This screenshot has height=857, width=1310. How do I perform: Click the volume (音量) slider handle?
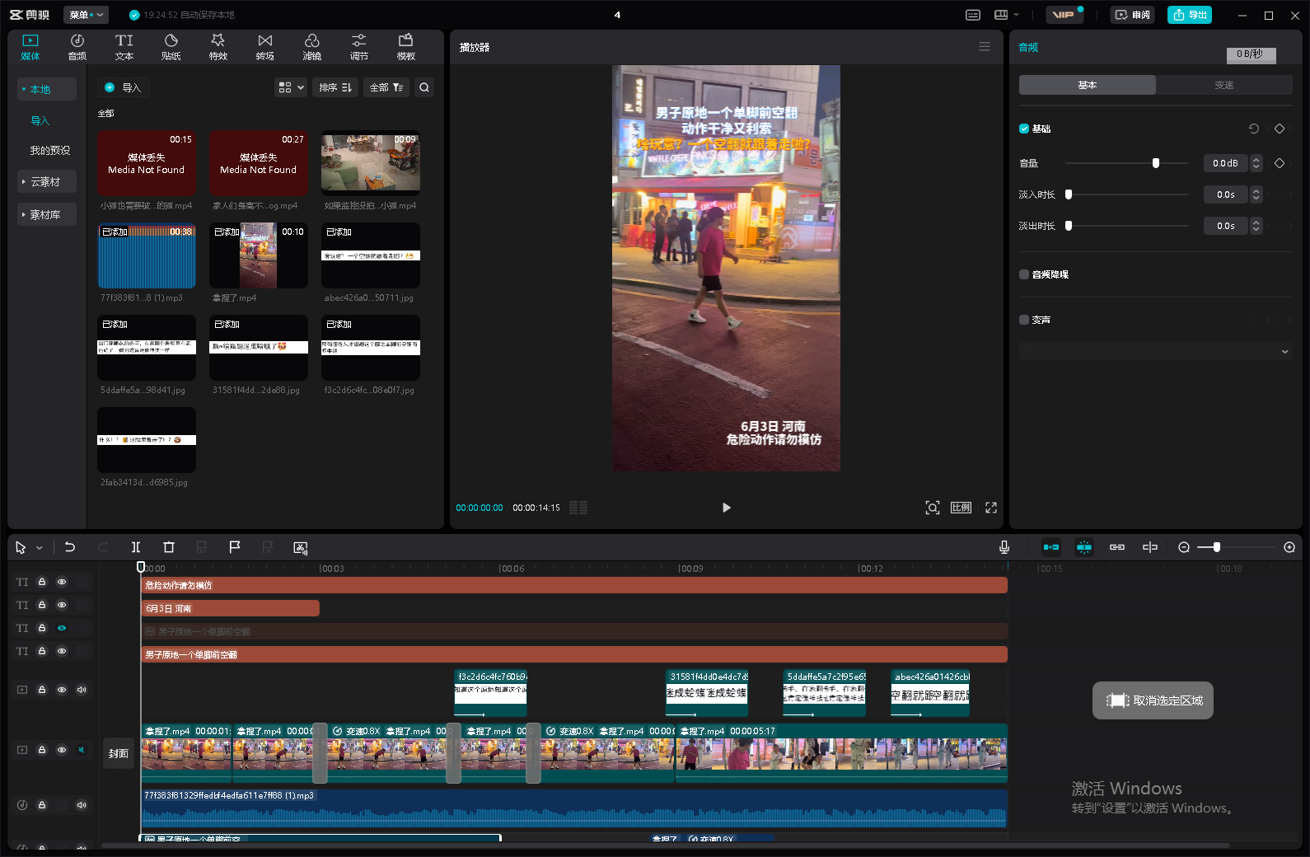pos(1156,163)
